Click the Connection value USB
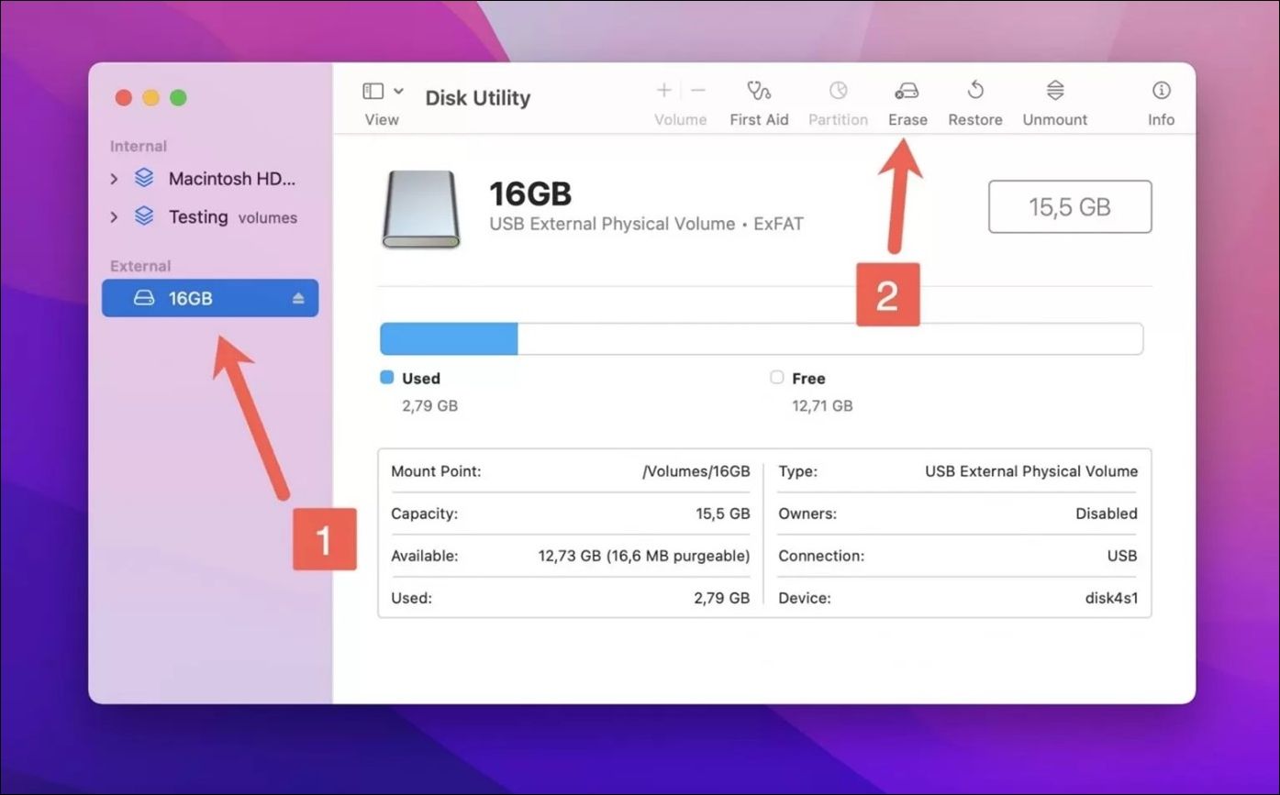The image size is (1280, 795). point(1122,556)
